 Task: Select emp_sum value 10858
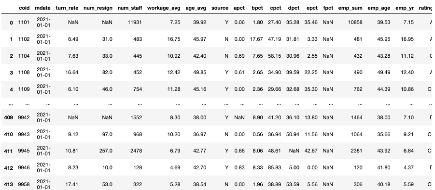pos(355,23)
